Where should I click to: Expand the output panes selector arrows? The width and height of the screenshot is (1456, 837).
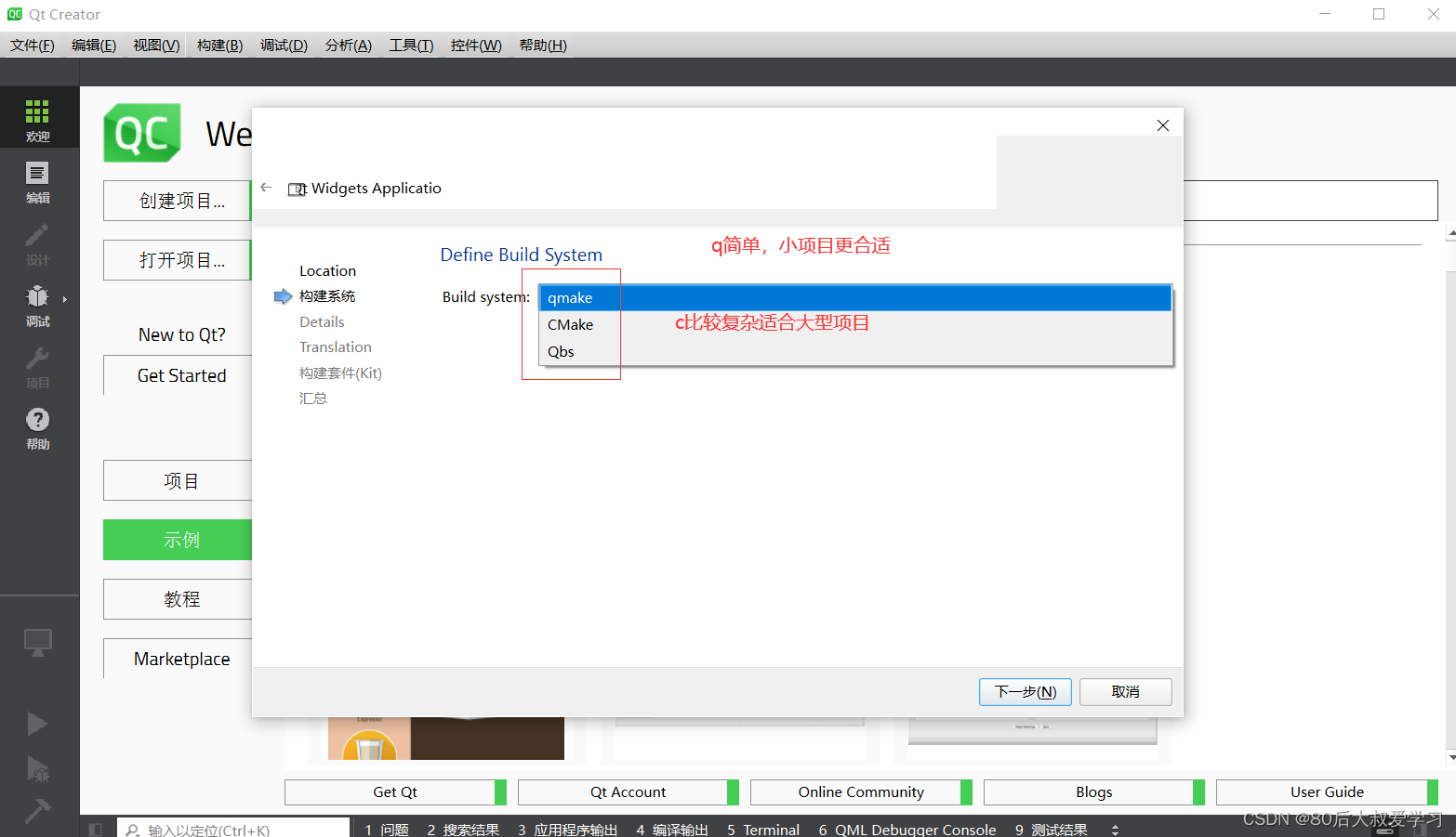(x=1115, y=830)
